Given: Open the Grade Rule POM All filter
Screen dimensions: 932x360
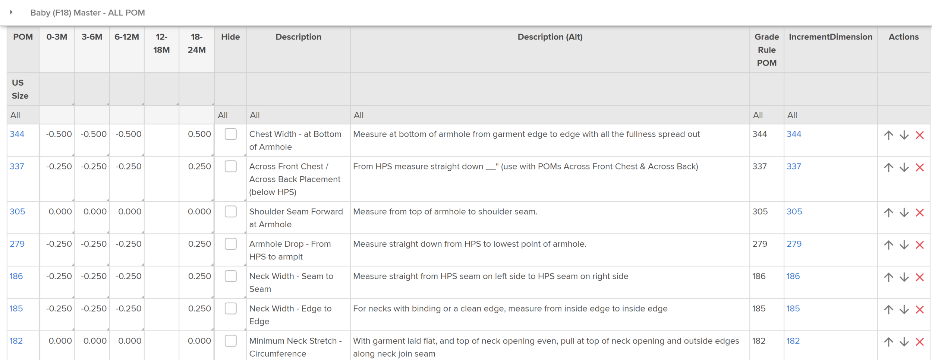Looking at the screenshot, I should (x=758, y=115).
